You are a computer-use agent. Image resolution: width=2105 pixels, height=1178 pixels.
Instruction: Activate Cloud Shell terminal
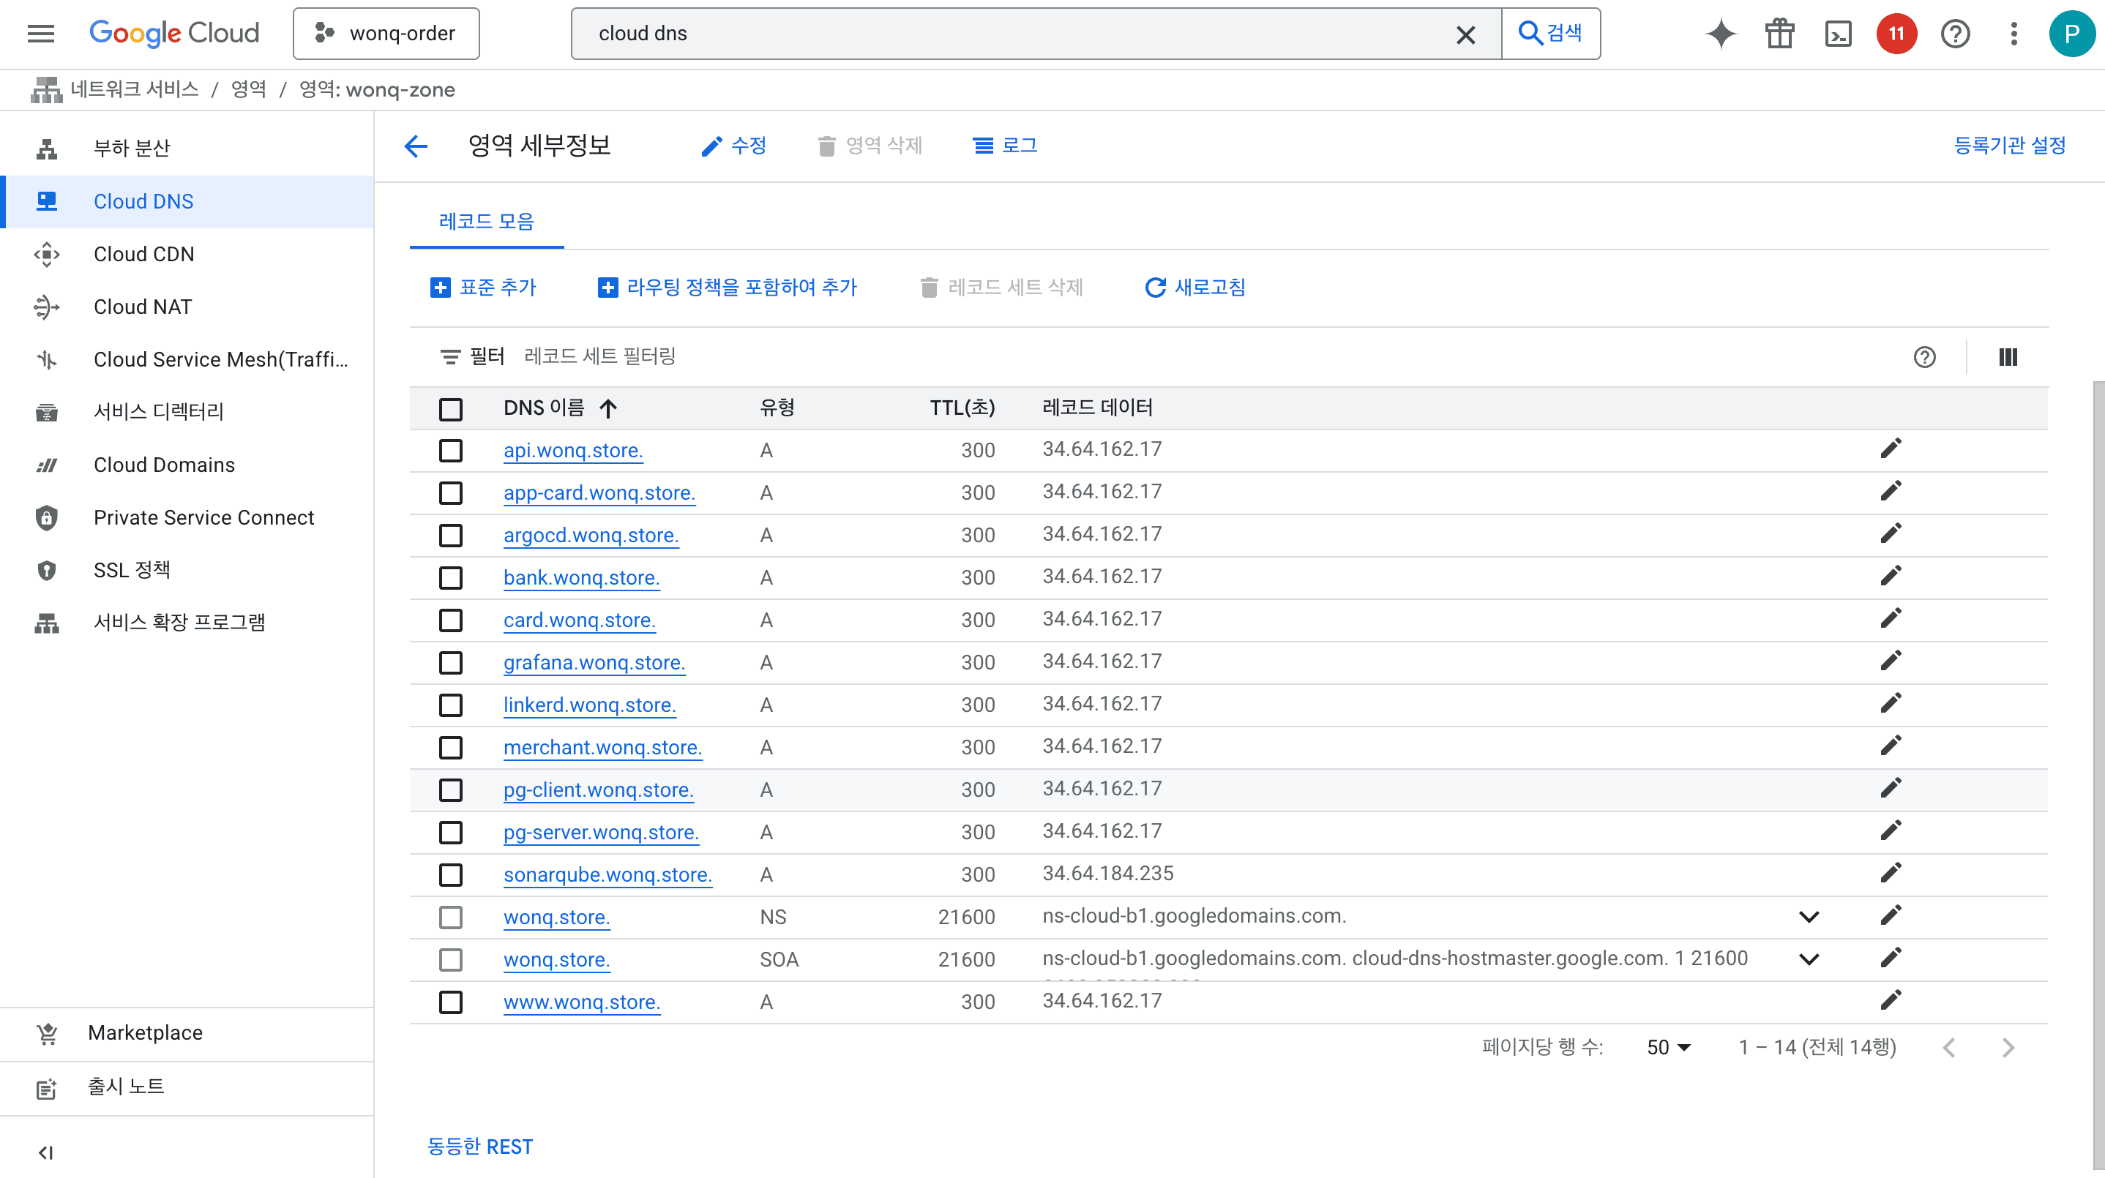coord(1838,34)
